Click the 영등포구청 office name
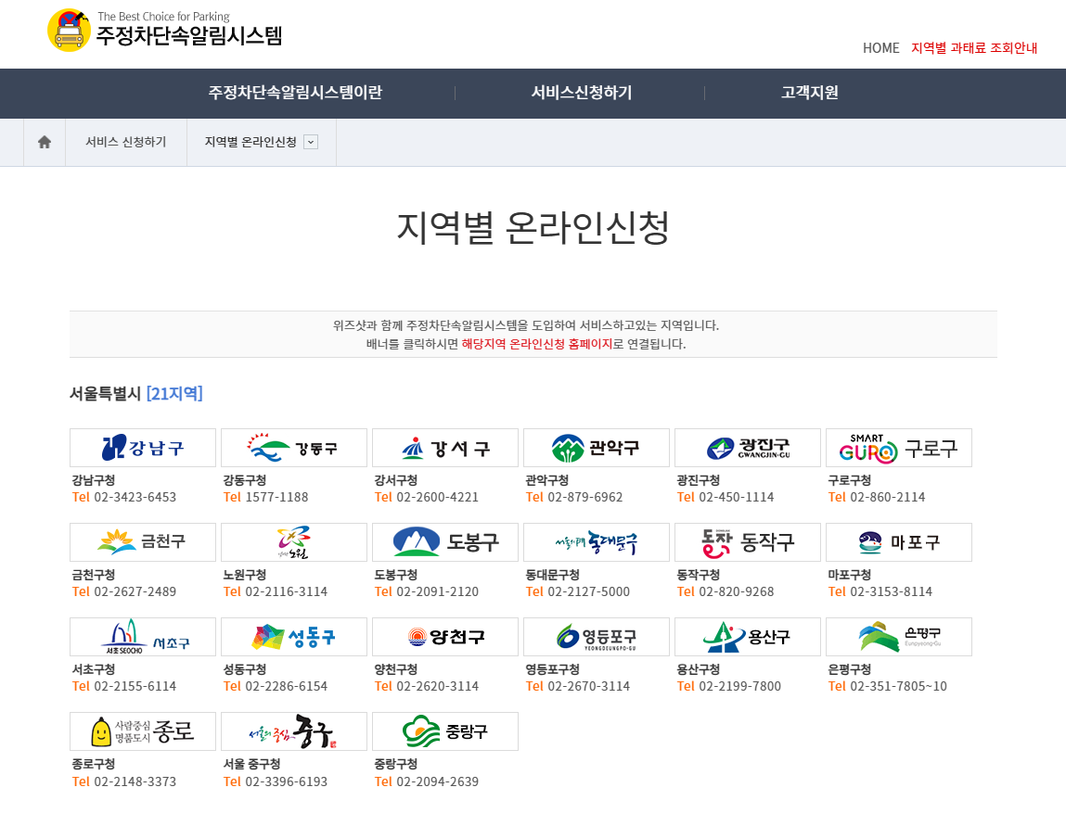The width and height of the screenshot is (1066, 813). (x=553, y=669)
